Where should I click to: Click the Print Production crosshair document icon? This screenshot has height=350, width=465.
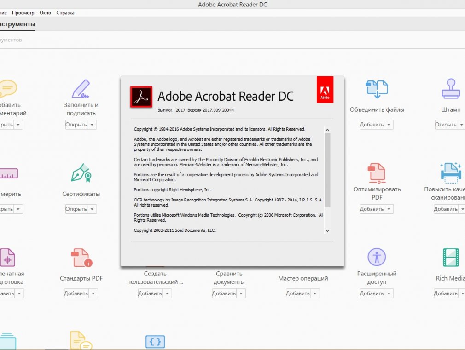(x=7, y=258)
